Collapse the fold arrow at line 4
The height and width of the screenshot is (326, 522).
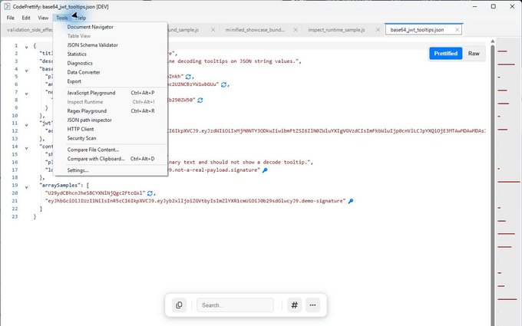click(x=26, y=71)
